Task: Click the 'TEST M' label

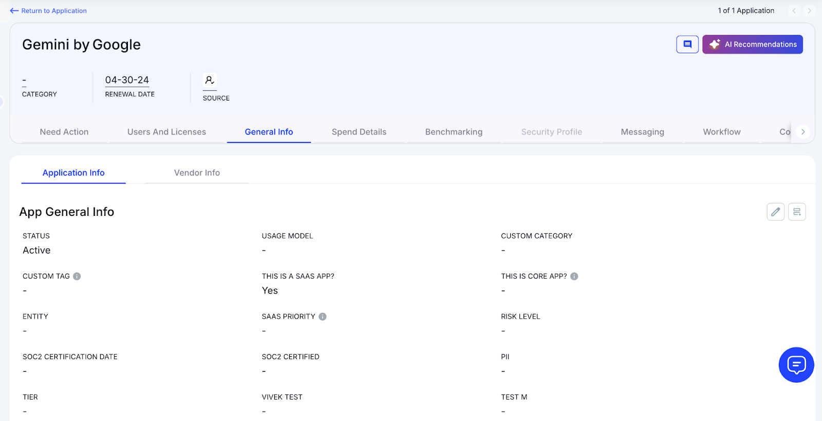Action: click(x=514, y=397)
